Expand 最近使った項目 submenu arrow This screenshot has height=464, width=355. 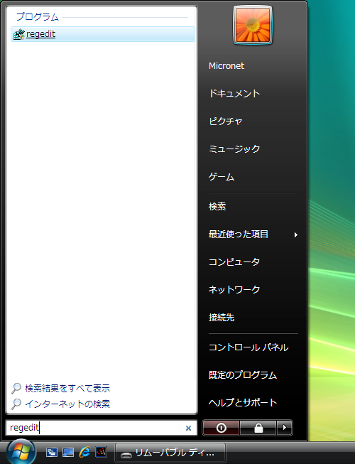[295, 235]
